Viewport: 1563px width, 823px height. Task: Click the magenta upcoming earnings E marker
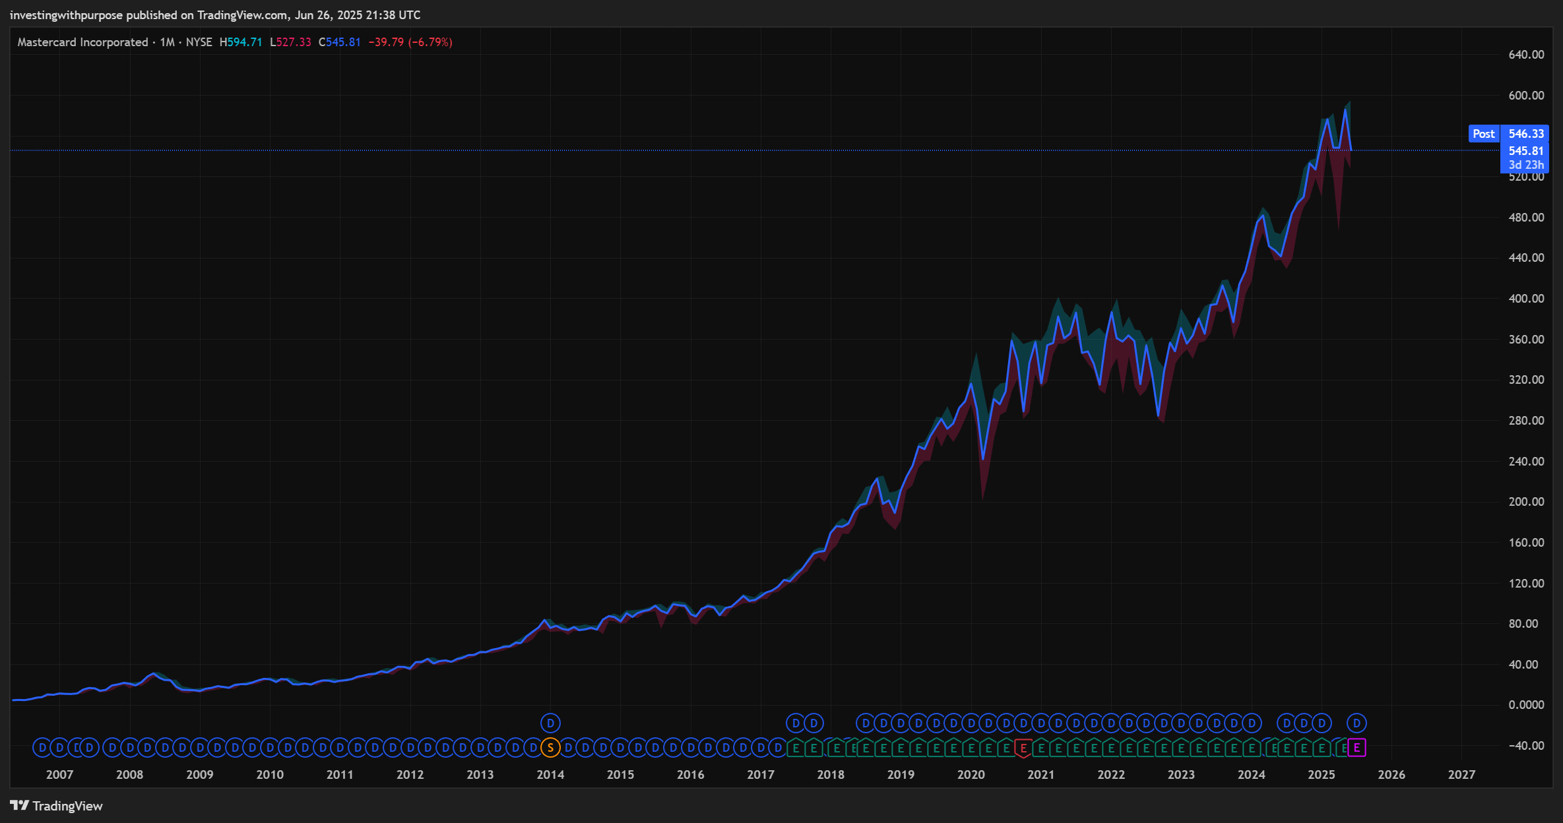click(1356, 748)
